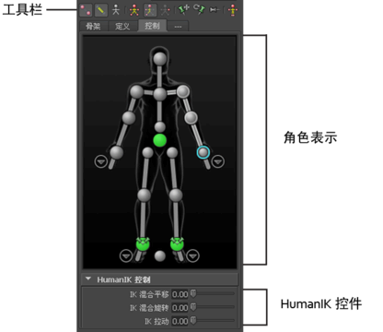
Task: Click the white stick figure skeleton icon
Action: click(x=116, y=10)
